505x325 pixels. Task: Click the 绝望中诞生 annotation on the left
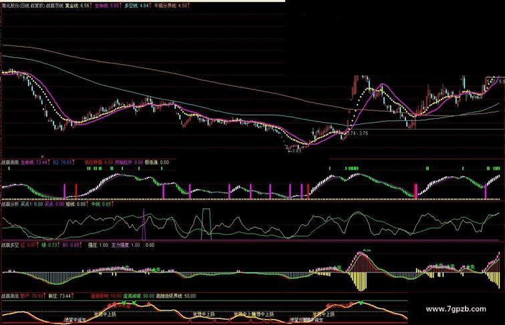tap(75, 320)
